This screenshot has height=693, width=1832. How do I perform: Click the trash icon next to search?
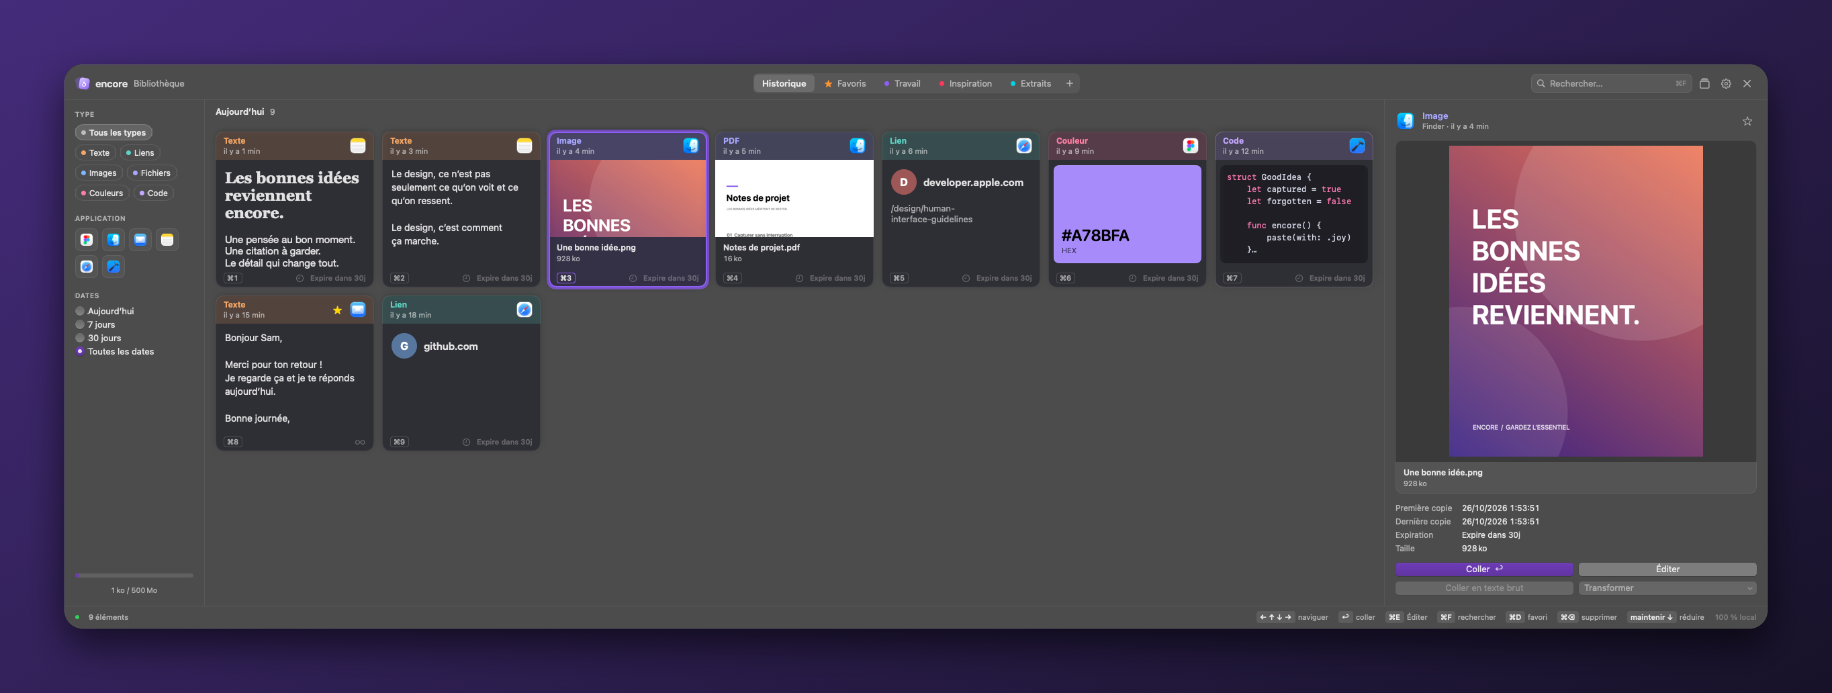[1704, 84]
